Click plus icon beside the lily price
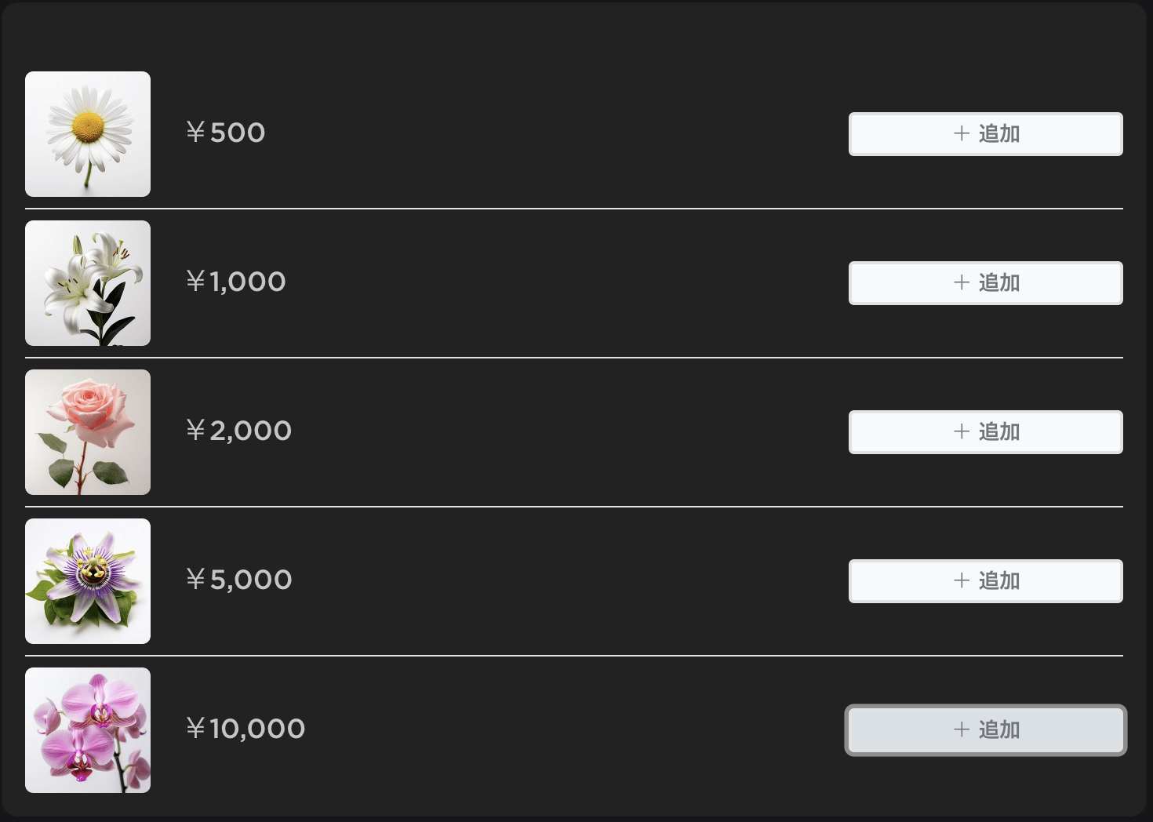Image resolution: width=1153 pixels, height=822 pixels. pyautogui.click(x=962, y=282)
